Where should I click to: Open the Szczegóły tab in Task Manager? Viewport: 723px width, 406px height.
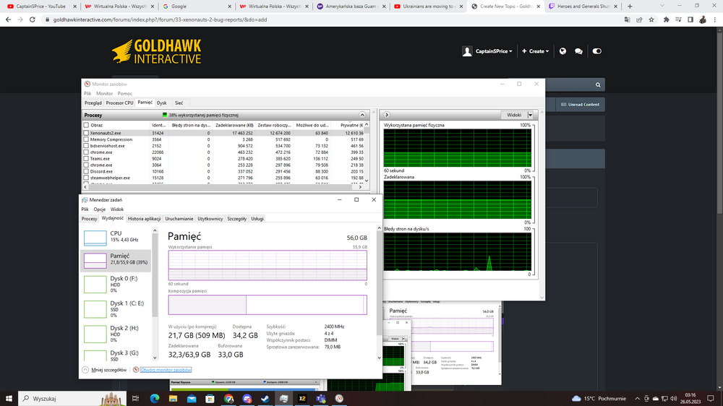[237, 219]
